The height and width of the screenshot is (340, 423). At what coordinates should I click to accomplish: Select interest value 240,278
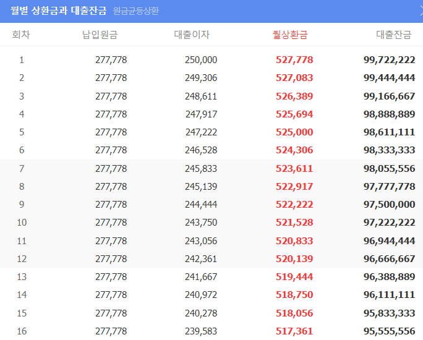(x=201, y=313)
